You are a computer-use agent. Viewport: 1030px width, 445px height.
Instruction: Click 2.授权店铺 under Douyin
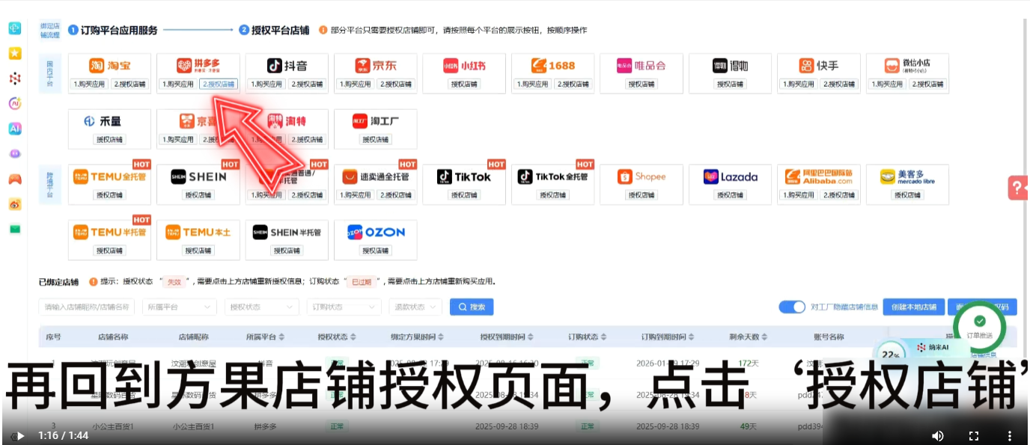click(x=307, y=84)
